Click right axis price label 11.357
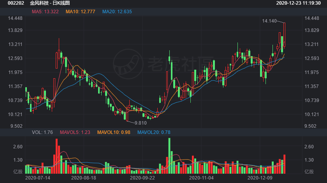The image size is (327, 183). (x=312, y=86)
